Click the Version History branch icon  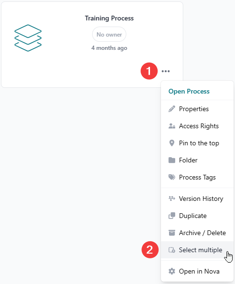(x=172, y=199)
